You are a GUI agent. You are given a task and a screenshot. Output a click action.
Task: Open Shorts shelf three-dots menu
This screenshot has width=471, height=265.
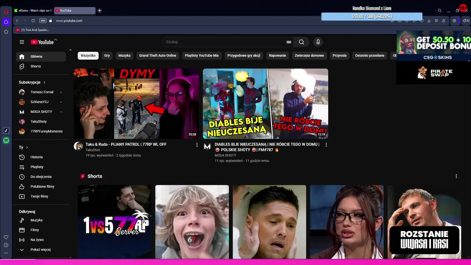coord(456,176)
